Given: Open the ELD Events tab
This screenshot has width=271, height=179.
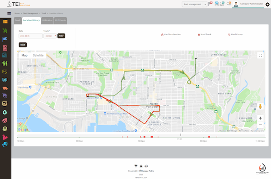Looking at the screenshot, I should pos(61,20).
